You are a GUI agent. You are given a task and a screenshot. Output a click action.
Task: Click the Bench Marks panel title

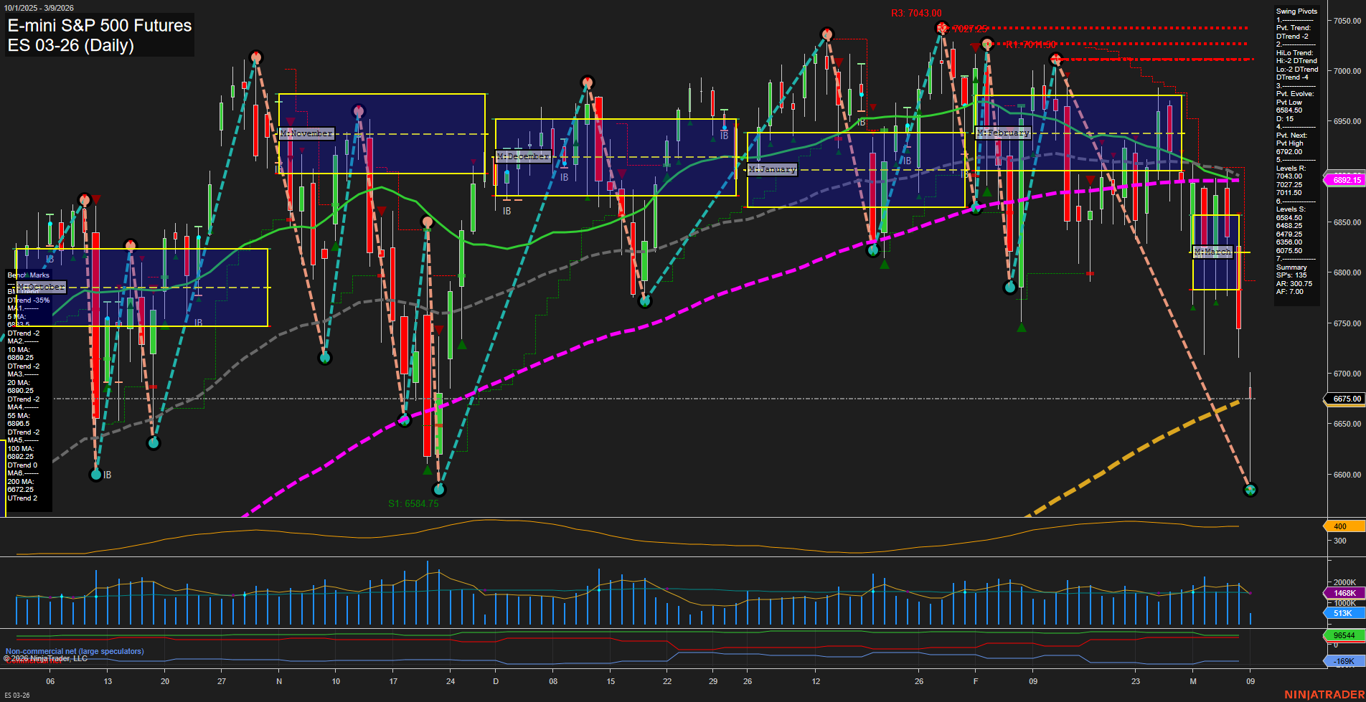pyautogui.click(x=27, y=275)
